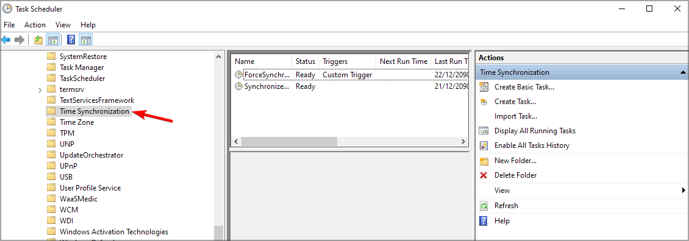This screenshot has height=241, width=689.
Task: Click Import Task... in Actions pane
Action: (516, 116)
